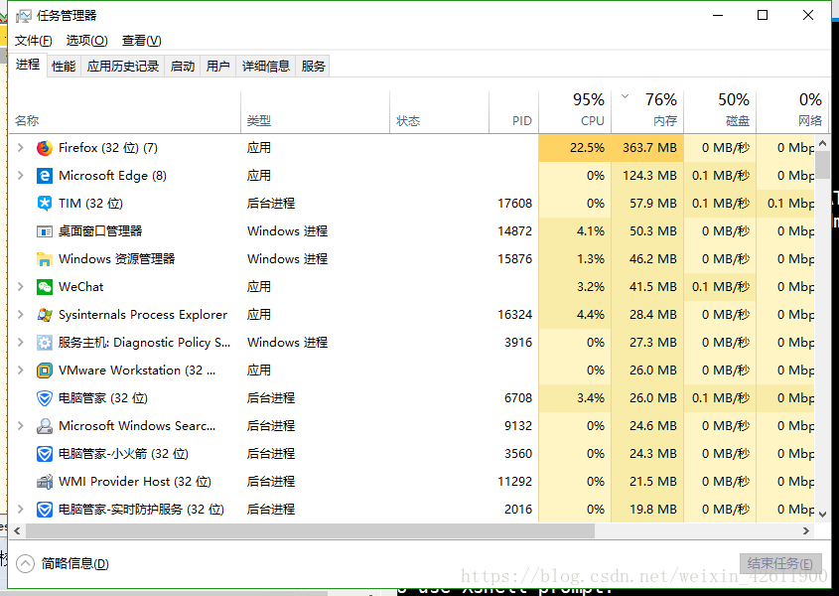This screenshot has height=596, width=839.
Task: Expand the Firefox process group
Action: (x=21, y=148)
